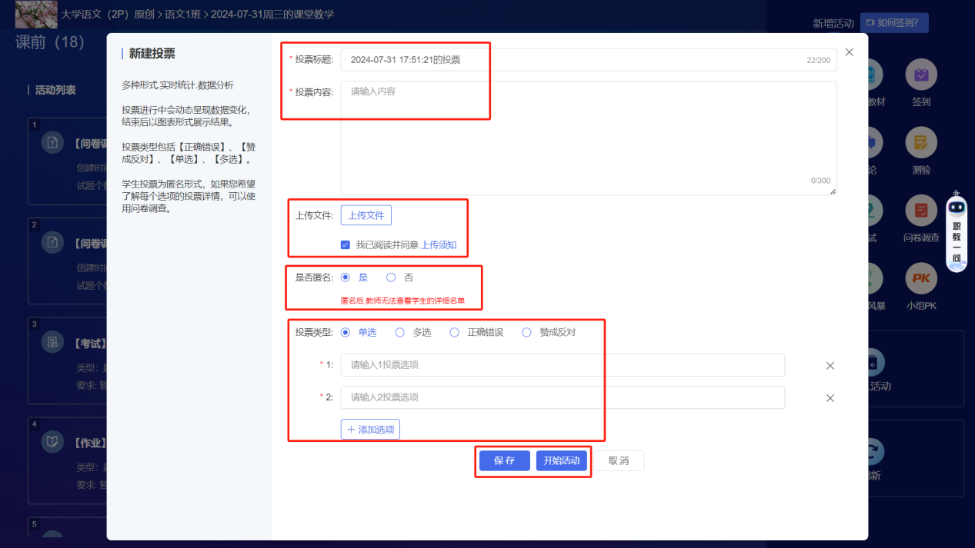Image resolution: width=975 pixels, height=548 pixels.
Task: Click the 上传文件 button
Action: point(366,215)
